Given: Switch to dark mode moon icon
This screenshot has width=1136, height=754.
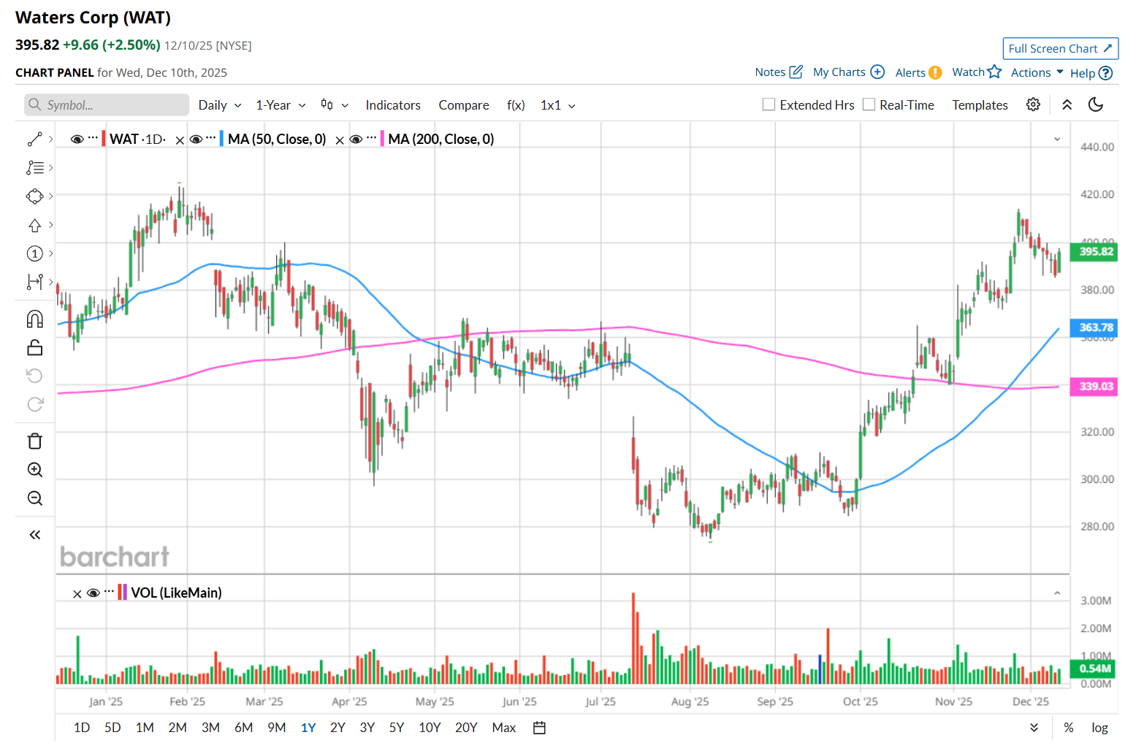Looking at the screenshot, I should coord(1095,104).
